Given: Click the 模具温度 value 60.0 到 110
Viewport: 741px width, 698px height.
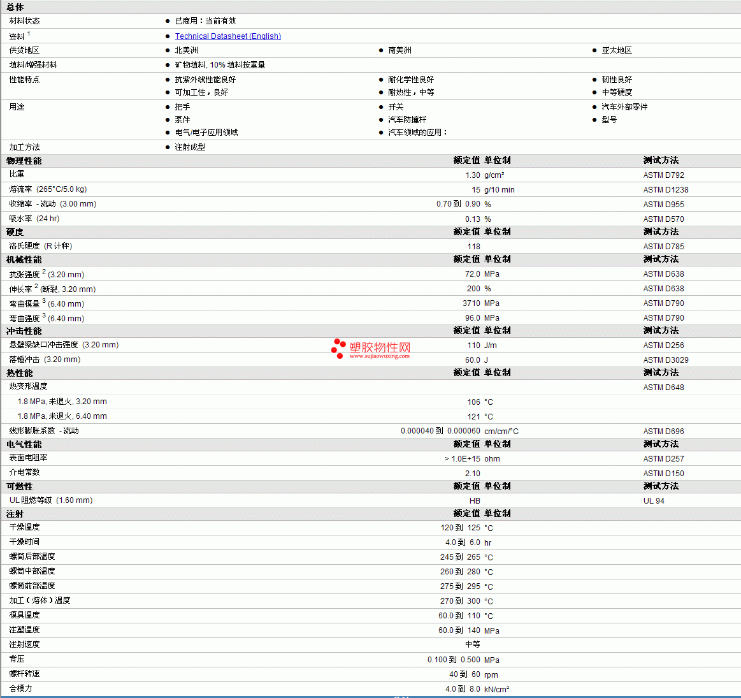Looking at the screenshot, I should [459, 616].
